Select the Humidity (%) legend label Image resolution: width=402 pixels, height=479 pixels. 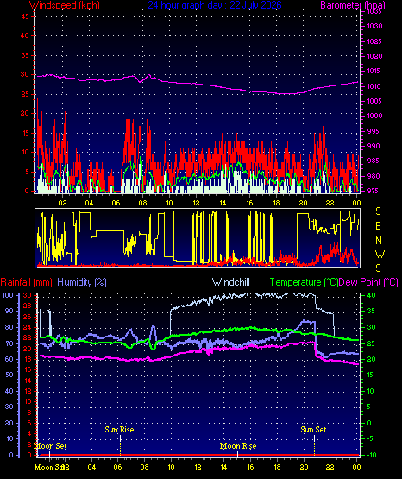tap(82, 282)
